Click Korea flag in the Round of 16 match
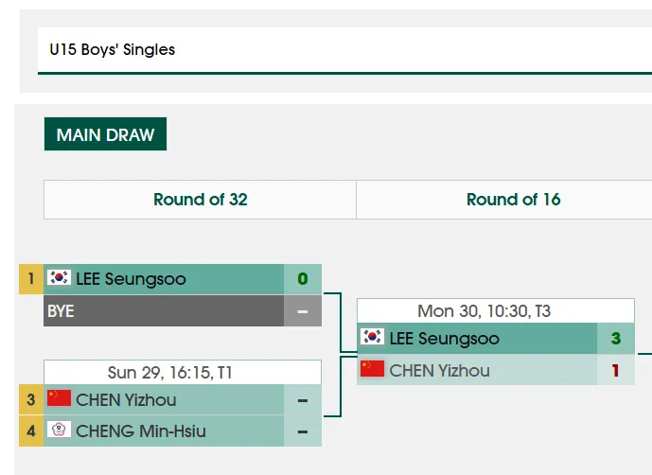 (x=372, y=337)
